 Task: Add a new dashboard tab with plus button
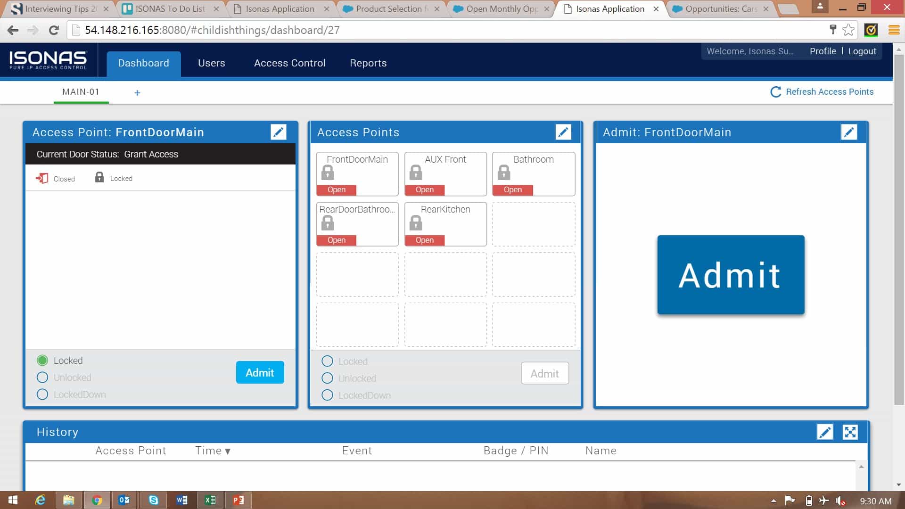click(137, 92)
